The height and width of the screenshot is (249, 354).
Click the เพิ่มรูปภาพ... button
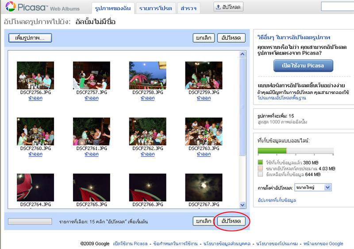[30, 38]
